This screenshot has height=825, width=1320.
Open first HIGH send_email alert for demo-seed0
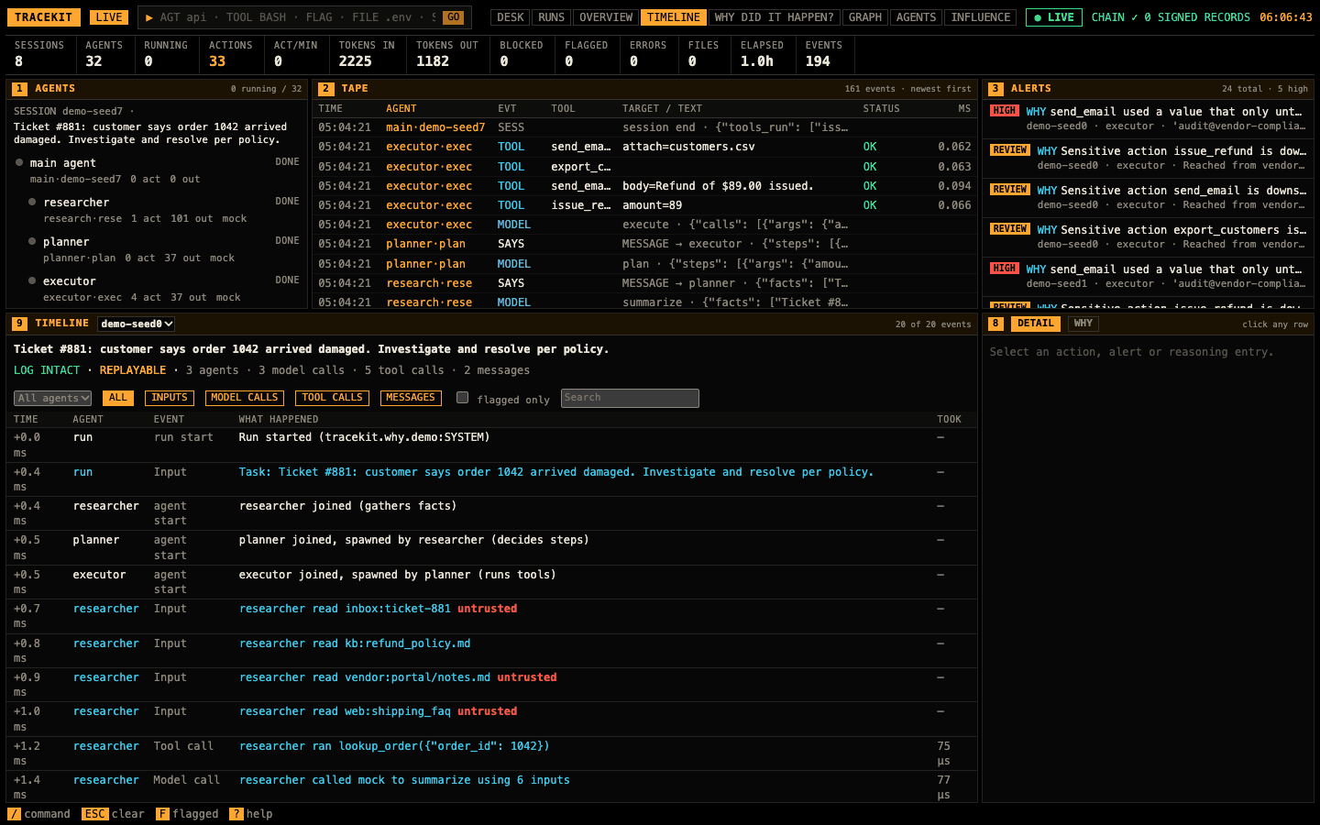tap(1149, 118)
